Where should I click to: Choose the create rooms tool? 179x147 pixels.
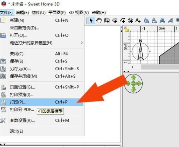pos(115,20)
